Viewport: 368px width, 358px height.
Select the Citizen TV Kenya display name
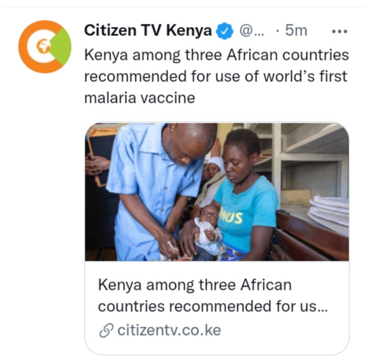click(x=148, y=31)
